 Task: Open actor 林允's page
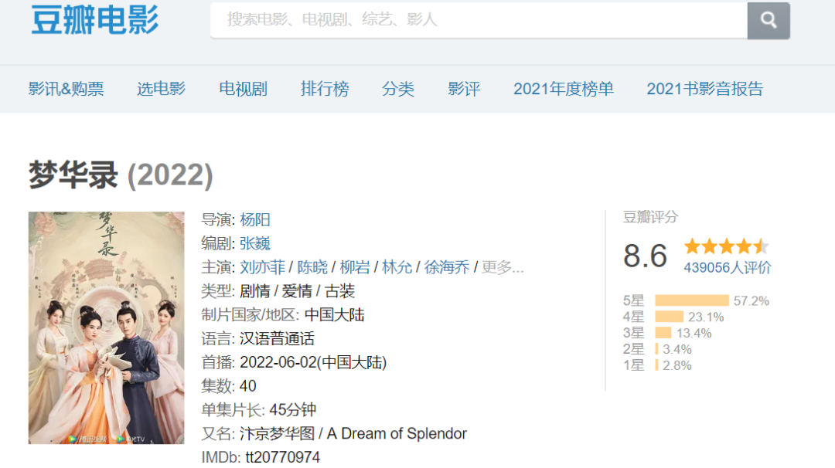(397, 267)
